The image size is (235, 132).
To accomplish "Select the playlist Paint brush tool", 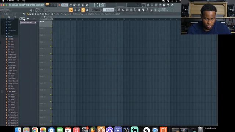I will point(30,14).
